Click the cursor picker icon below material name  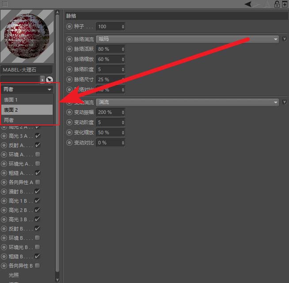pos(49,80)
